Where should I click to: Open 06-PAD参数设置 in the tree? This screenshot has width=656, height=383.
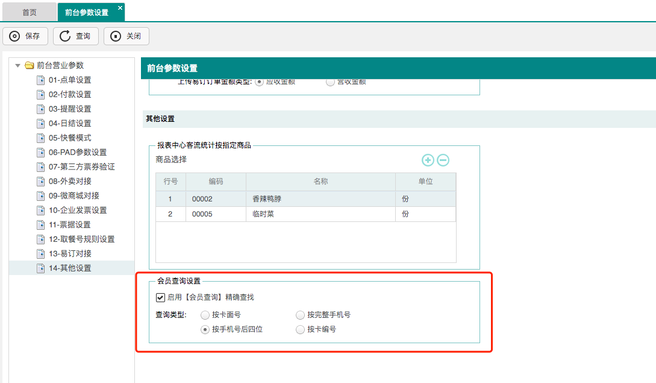78,152
